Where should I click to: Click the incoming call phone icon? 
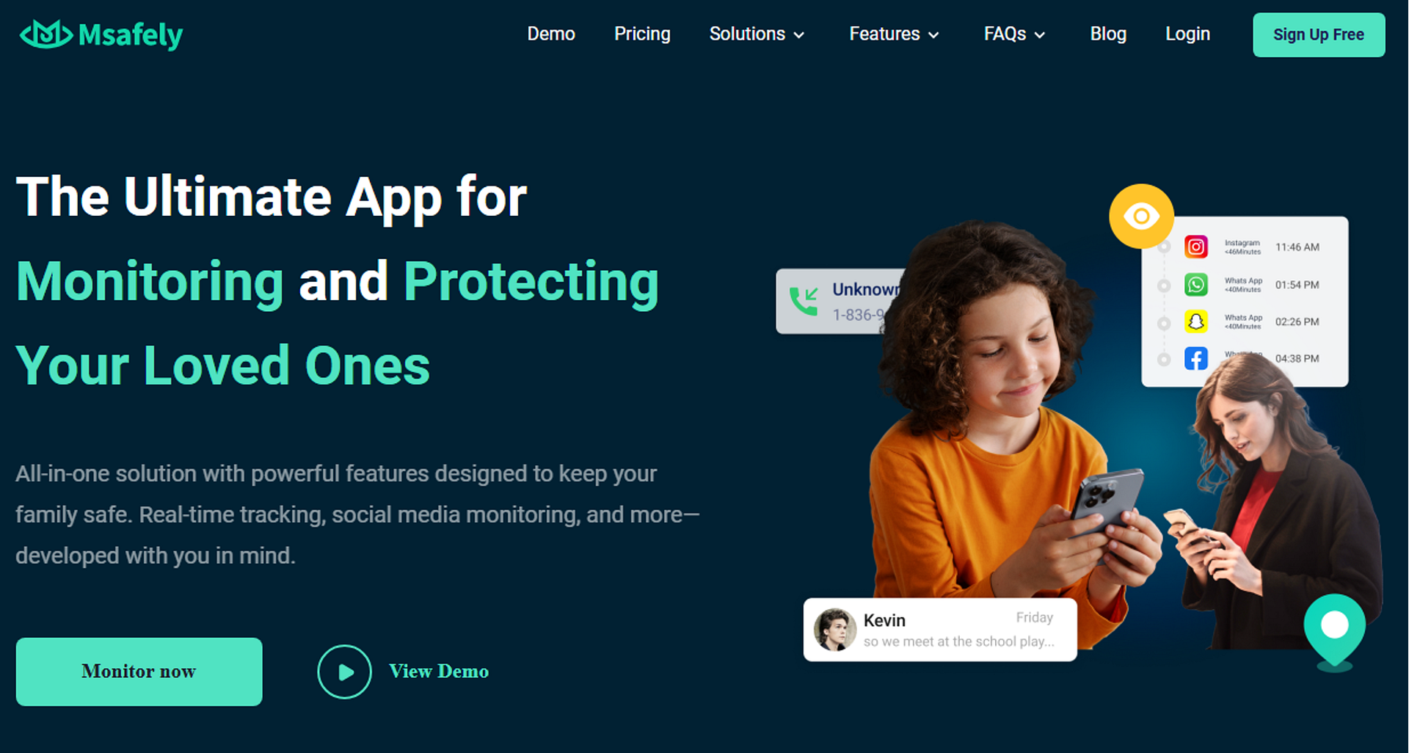[x=804, y=302]
